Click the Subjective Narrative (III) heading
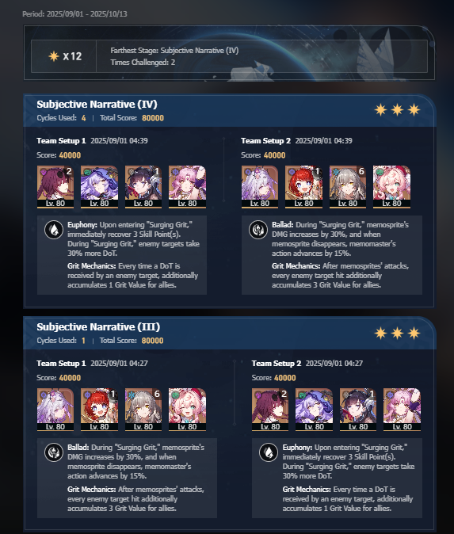This screenshot has height=534, width=454. [98, 327]
